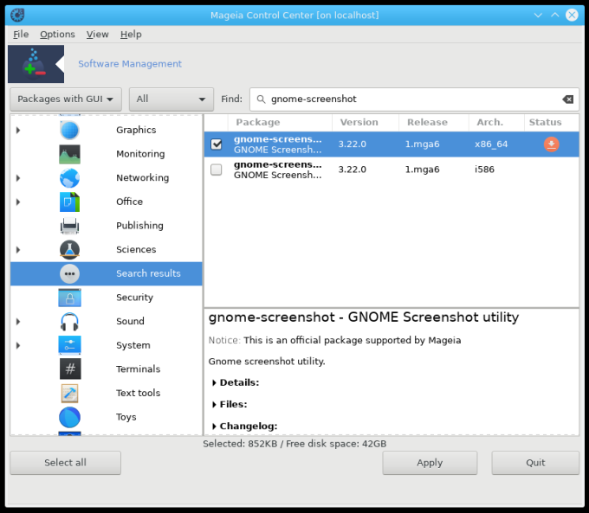This screenshot has width=589, height=513.
Task: Sort by the Package column header
Action: [x=280, y=122]
